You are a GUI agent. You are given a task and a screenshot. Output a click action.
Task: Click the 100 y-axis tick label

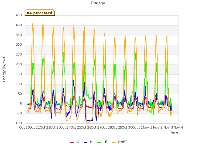click(19, 84)
